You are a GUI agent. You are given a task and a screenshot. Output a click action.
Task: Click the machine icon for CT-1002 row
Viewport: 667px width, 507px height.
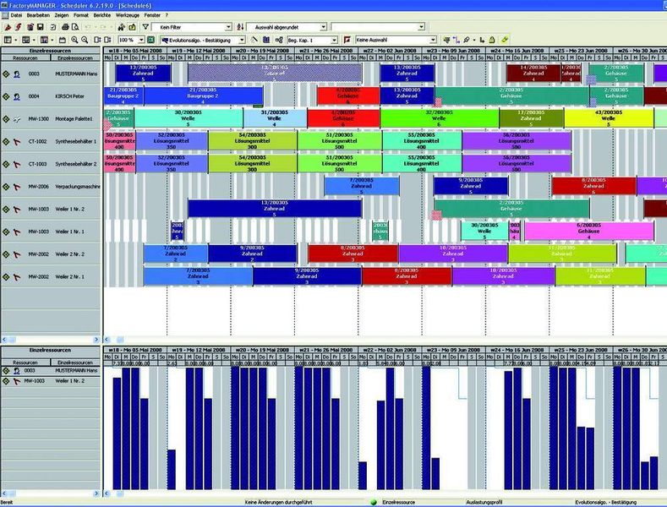[x=17, y=142]
